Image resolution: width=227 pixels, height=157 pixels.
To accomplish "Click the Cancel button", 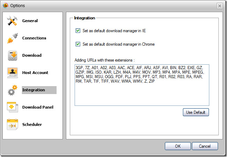I will pyautogui.click(x=205, y=146).
